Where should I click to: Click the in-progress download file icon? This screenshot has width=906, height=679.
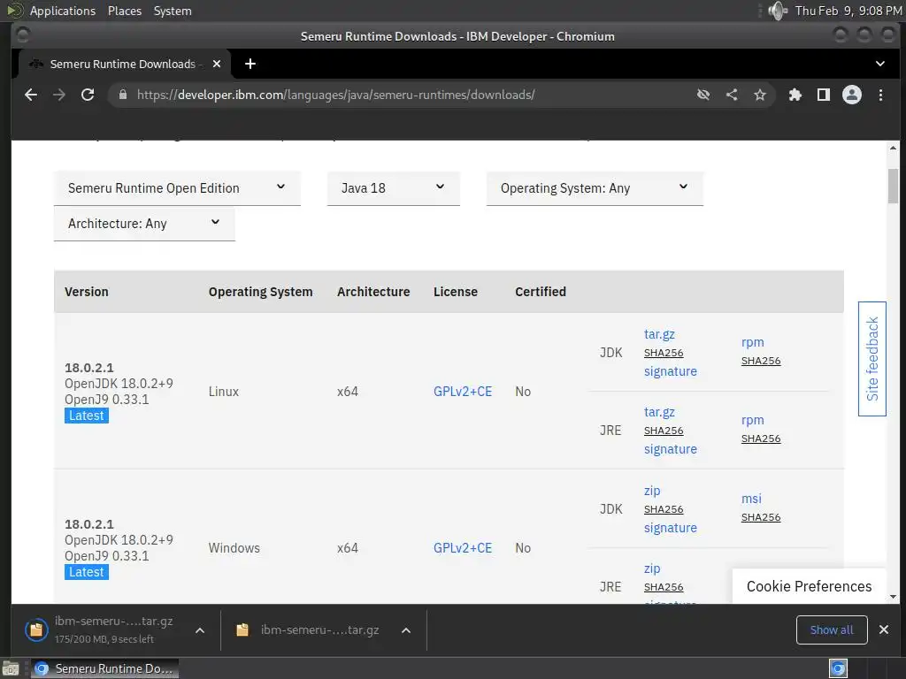tap(35, 629)
